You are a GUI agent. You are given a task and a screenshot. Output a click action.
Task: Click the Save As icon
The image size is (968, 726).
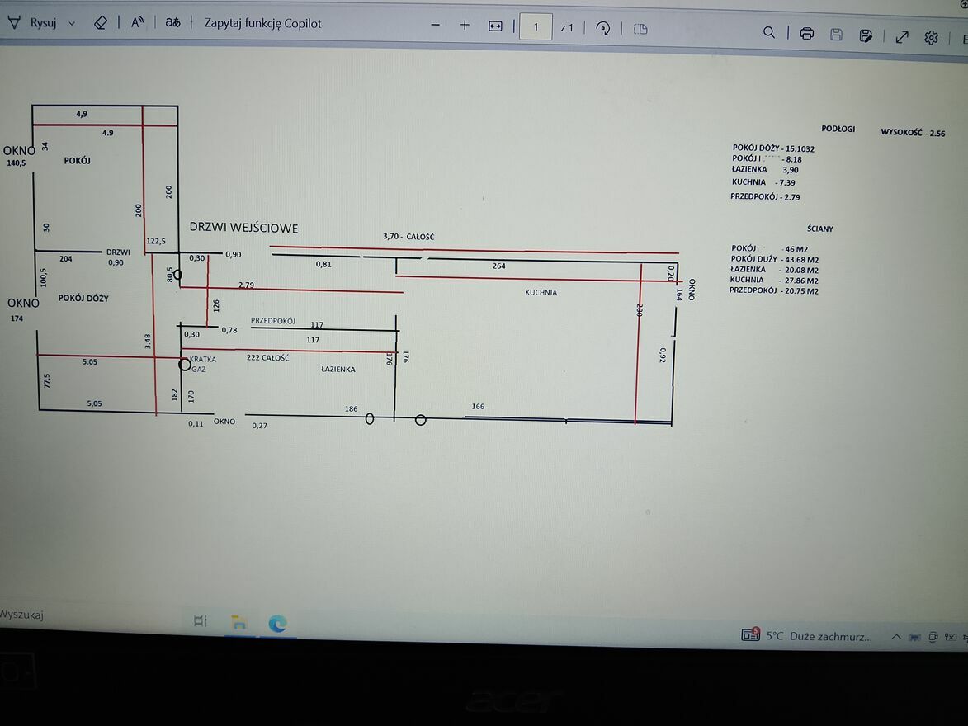pyautogui.click(x=866, y=35)
